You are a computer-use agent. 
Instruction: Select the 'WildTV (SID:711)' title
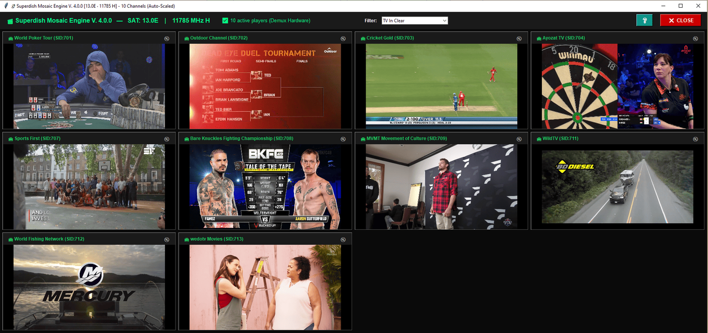560,139
